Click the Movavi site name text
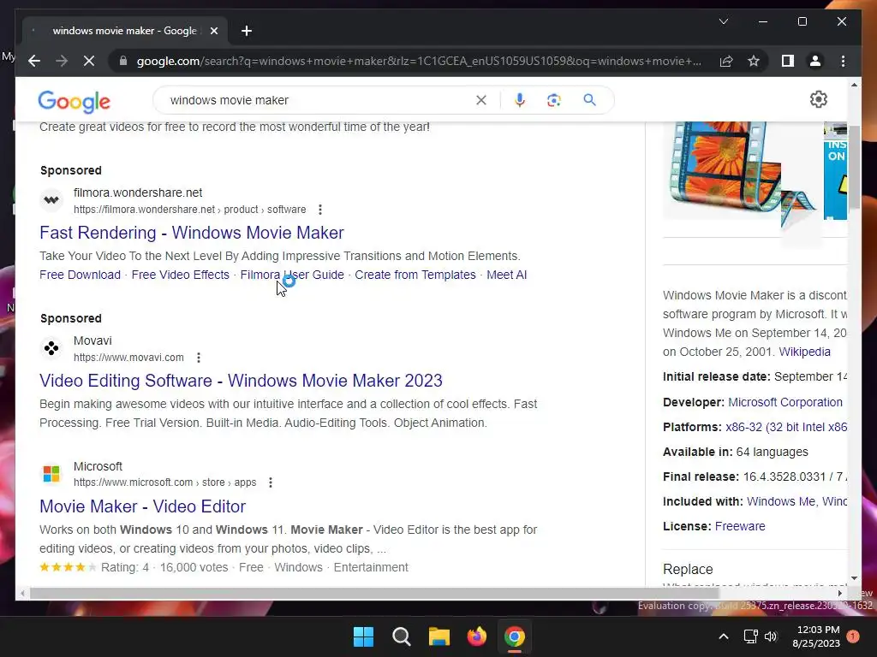 (x=92, y=340)
